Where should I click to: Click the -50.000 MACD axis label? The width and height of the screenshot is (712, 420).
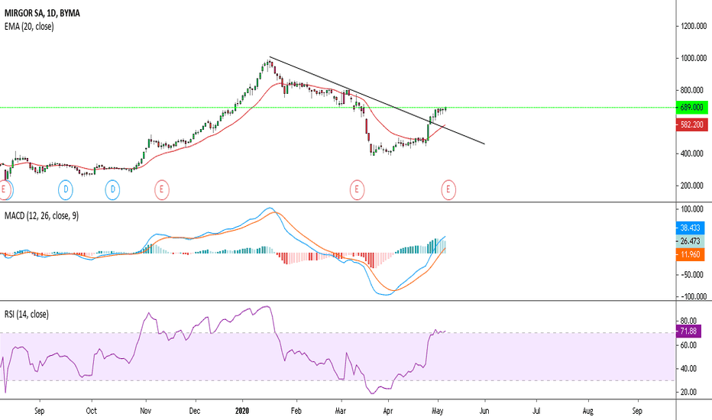(x=692, y=275)
